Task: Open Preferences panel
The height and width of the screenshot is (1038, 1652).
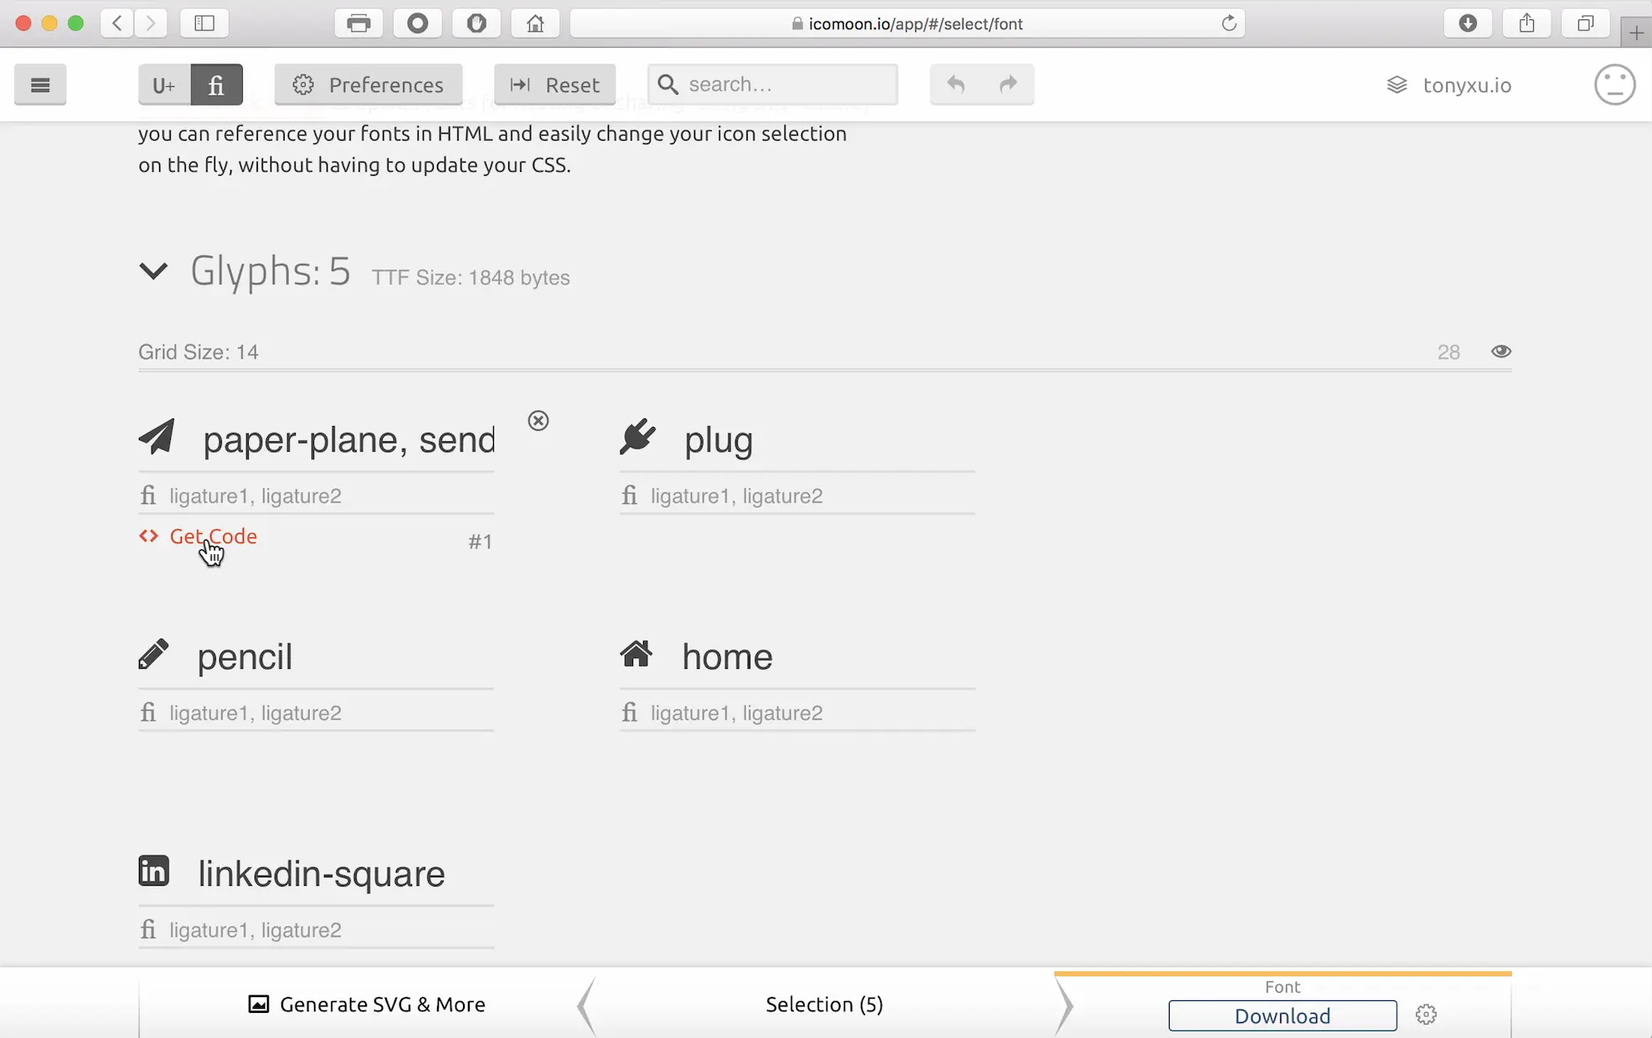Action: (368, 85)
